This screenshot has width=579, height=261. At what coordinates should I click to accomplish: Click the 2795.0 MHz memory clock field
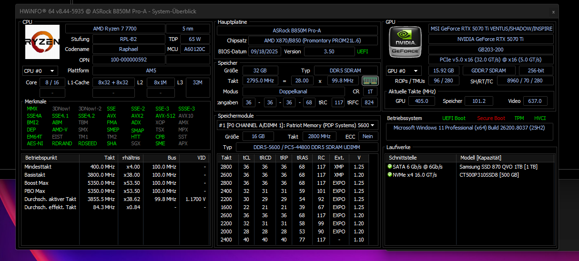coord(260,81)
